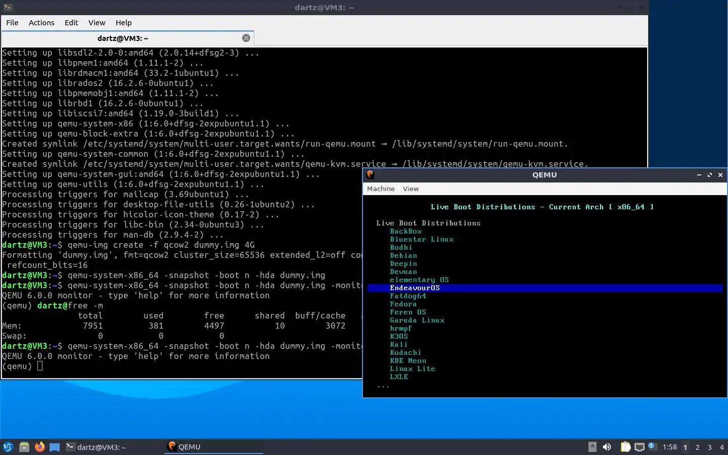The width and height of the screenshot is (728, 455).
Task: Select Devuan in the boot list
Action: 403,272
